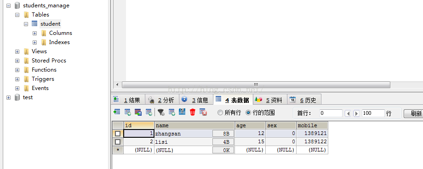Click the test database icon
The width and height of the screenshot is (423, 169).
17,97
